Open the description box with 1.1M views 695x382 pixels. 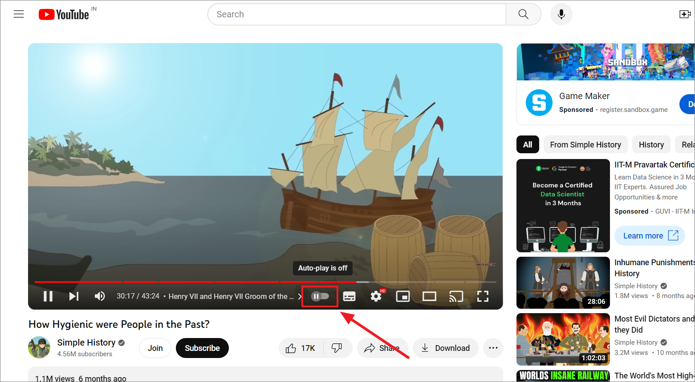[265, 374]
